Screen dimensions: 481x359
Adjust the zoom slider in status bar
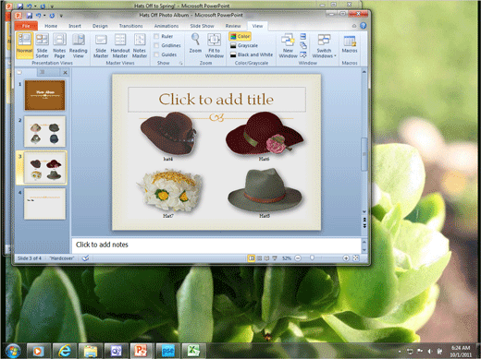coord(312,257)
